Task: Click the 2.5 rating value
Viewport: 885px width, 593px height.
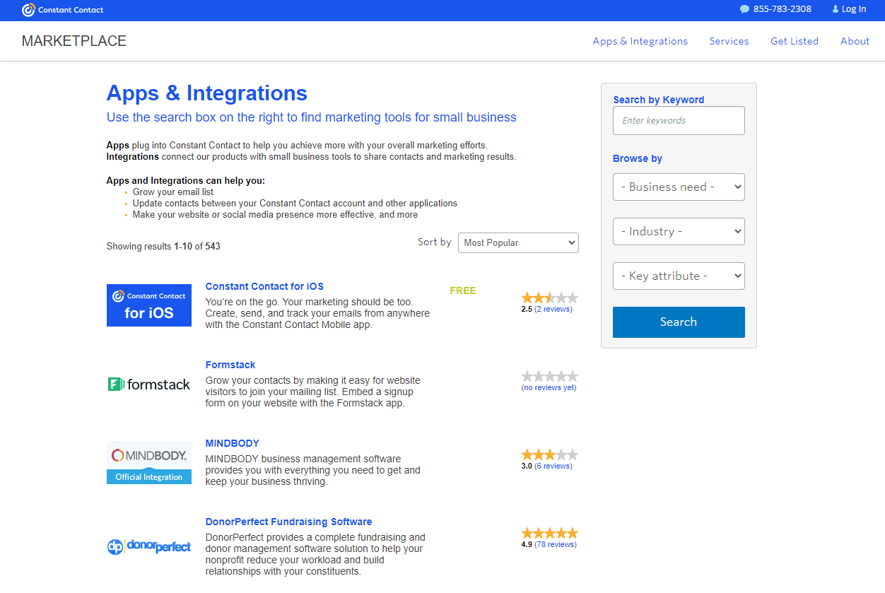Action: click(x=527, y=309)
